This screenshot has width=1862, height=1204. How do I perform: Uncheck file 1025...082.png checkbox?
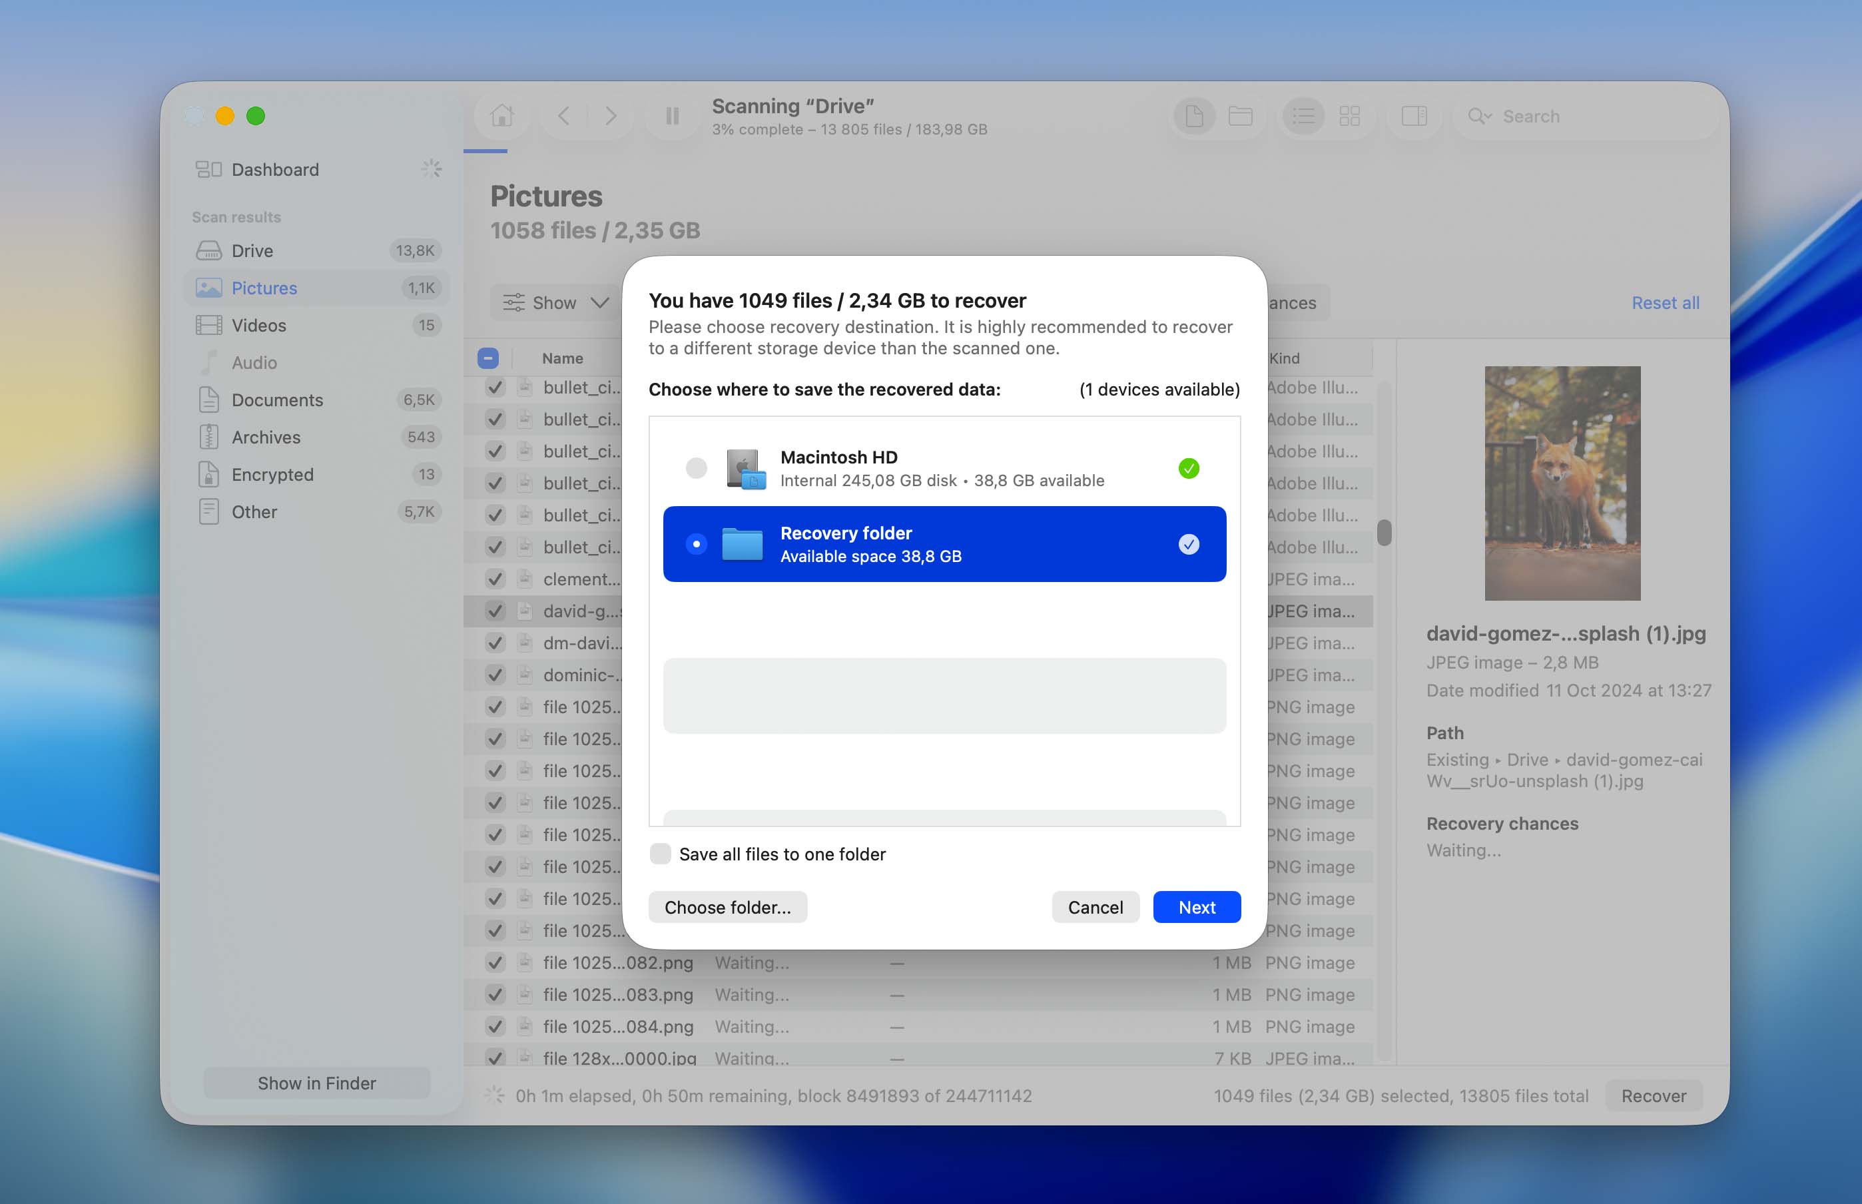(x=495, y=962)
